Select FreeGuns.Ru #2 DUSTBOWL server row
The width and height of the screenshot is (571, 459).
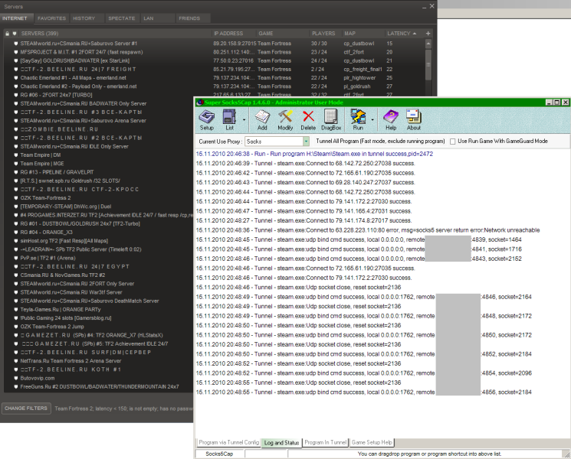99,386
